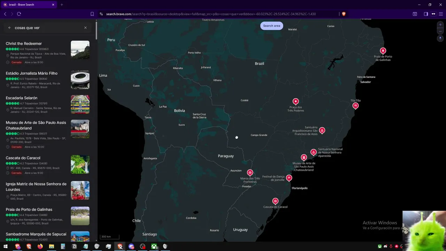446x251 pixels.
Task: Open the Windows Start menu
Action: click(6, 246)
